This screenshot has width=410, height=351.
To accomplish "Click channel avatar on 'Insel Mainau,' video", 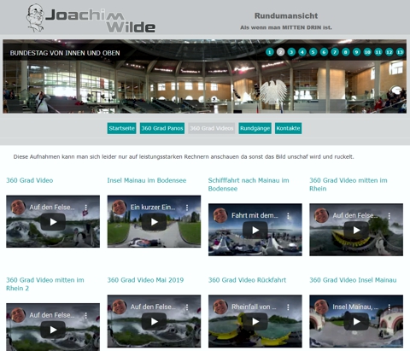I will pos(321,307).
